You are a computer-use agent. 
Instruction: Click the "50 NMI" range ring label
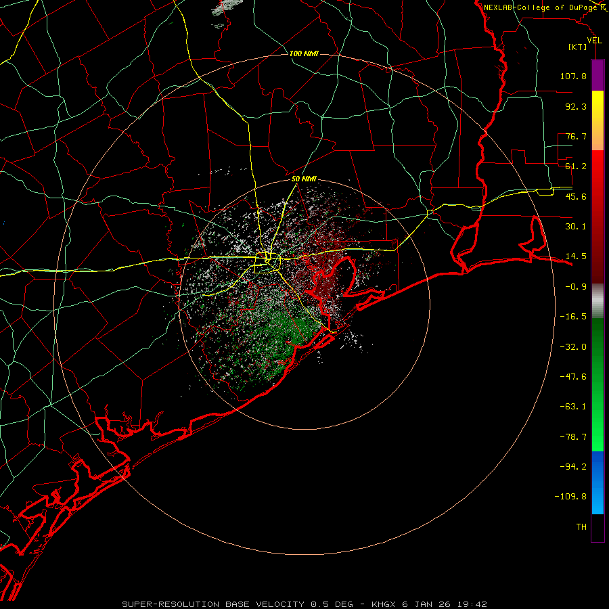click(x=304, y=179)
